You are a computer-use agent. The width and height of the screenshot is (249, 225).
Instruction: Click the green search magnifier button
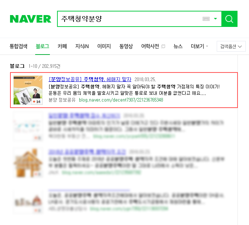pyautogui.click(x=229, y=19)
